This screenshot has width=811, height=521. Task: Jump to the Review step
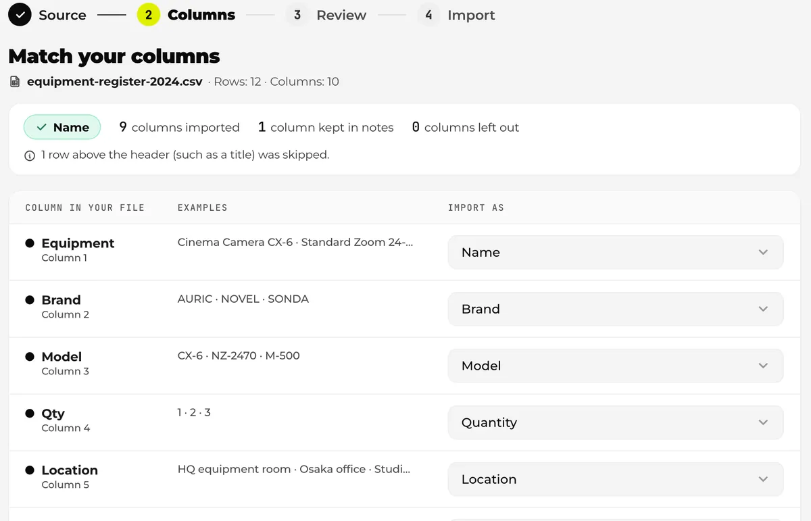pyautogui.click(x=341, y=15)
